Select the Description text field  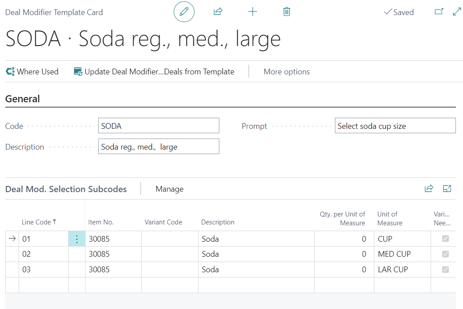(159, 147)
